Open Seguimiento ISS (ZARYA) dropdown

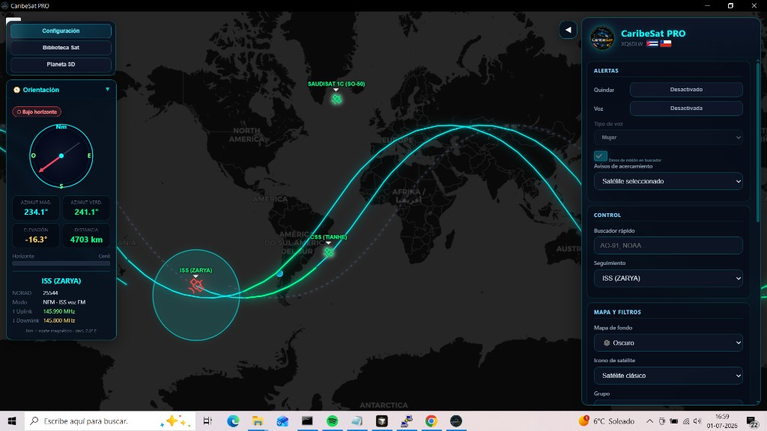tap(668, 278)
